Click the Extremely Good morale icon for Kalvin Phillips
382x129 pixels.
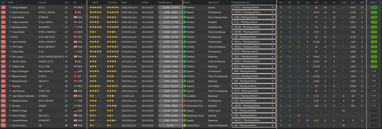click(184, 116)
